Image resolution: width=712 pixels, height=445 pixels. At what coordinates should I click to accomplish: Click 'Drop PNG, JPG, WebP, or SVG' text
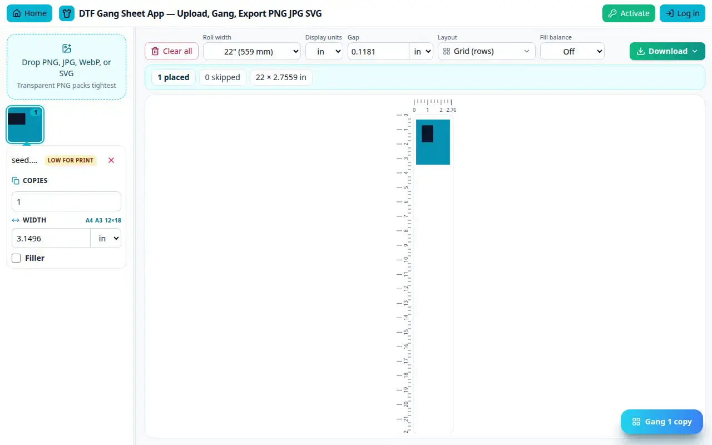[67, 67]
